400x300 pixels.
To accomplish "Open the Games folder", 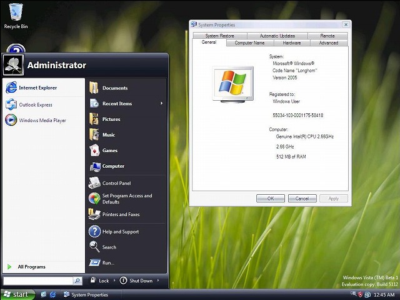I will click(109, 150).
